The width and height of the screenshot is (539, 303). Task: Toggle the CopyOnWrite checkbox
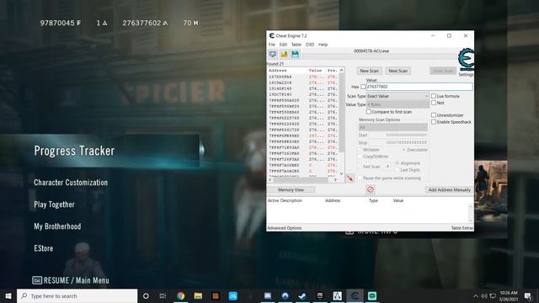click(x=360, y=157)
